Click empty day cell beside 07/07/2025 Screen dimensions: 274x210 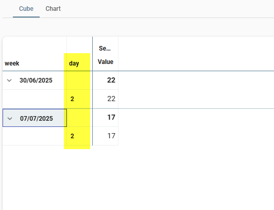click(x=79, y=118)
